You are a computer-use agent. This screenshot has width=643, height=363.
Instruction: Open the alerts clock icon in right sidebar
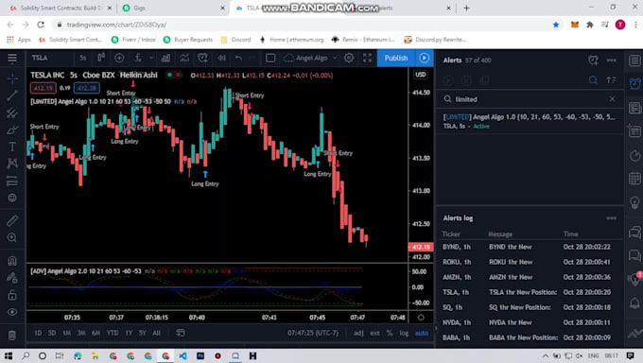634,83
